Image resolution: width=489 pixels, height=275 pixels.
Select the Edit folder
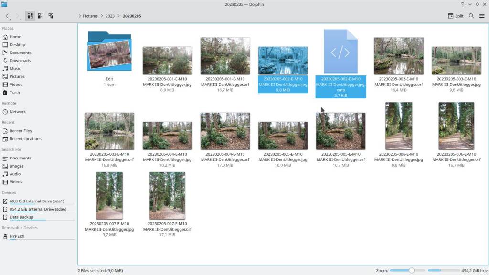point(109,51)
